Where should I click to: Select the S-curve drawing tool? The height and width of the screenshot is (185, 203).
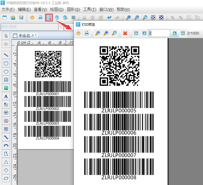6,137
